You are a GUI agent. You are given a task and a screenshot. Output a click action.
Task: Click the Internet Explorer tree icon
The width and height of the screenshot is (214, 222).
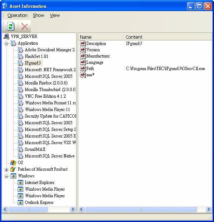[x=20, y=183]
